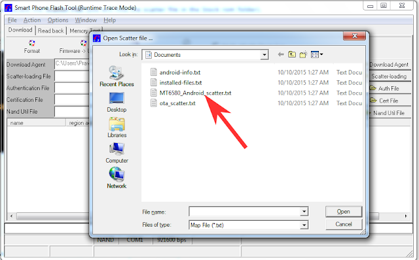Click the NAND status bar entry
This screenshot has height=260, width=419.
[x=105, y=240]
